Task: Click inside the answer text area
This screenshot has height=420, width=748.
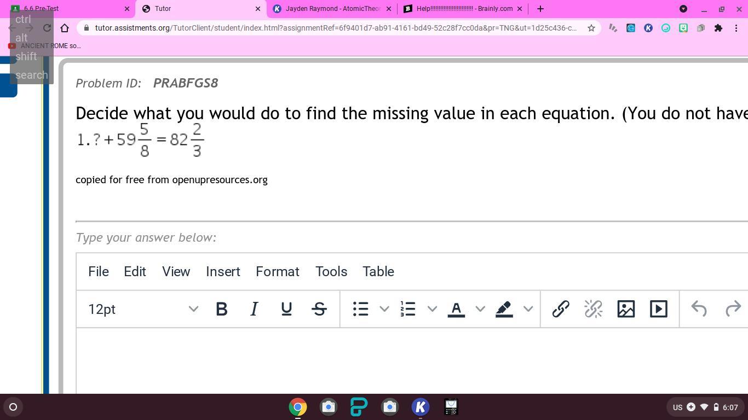Action: (411, 360)
